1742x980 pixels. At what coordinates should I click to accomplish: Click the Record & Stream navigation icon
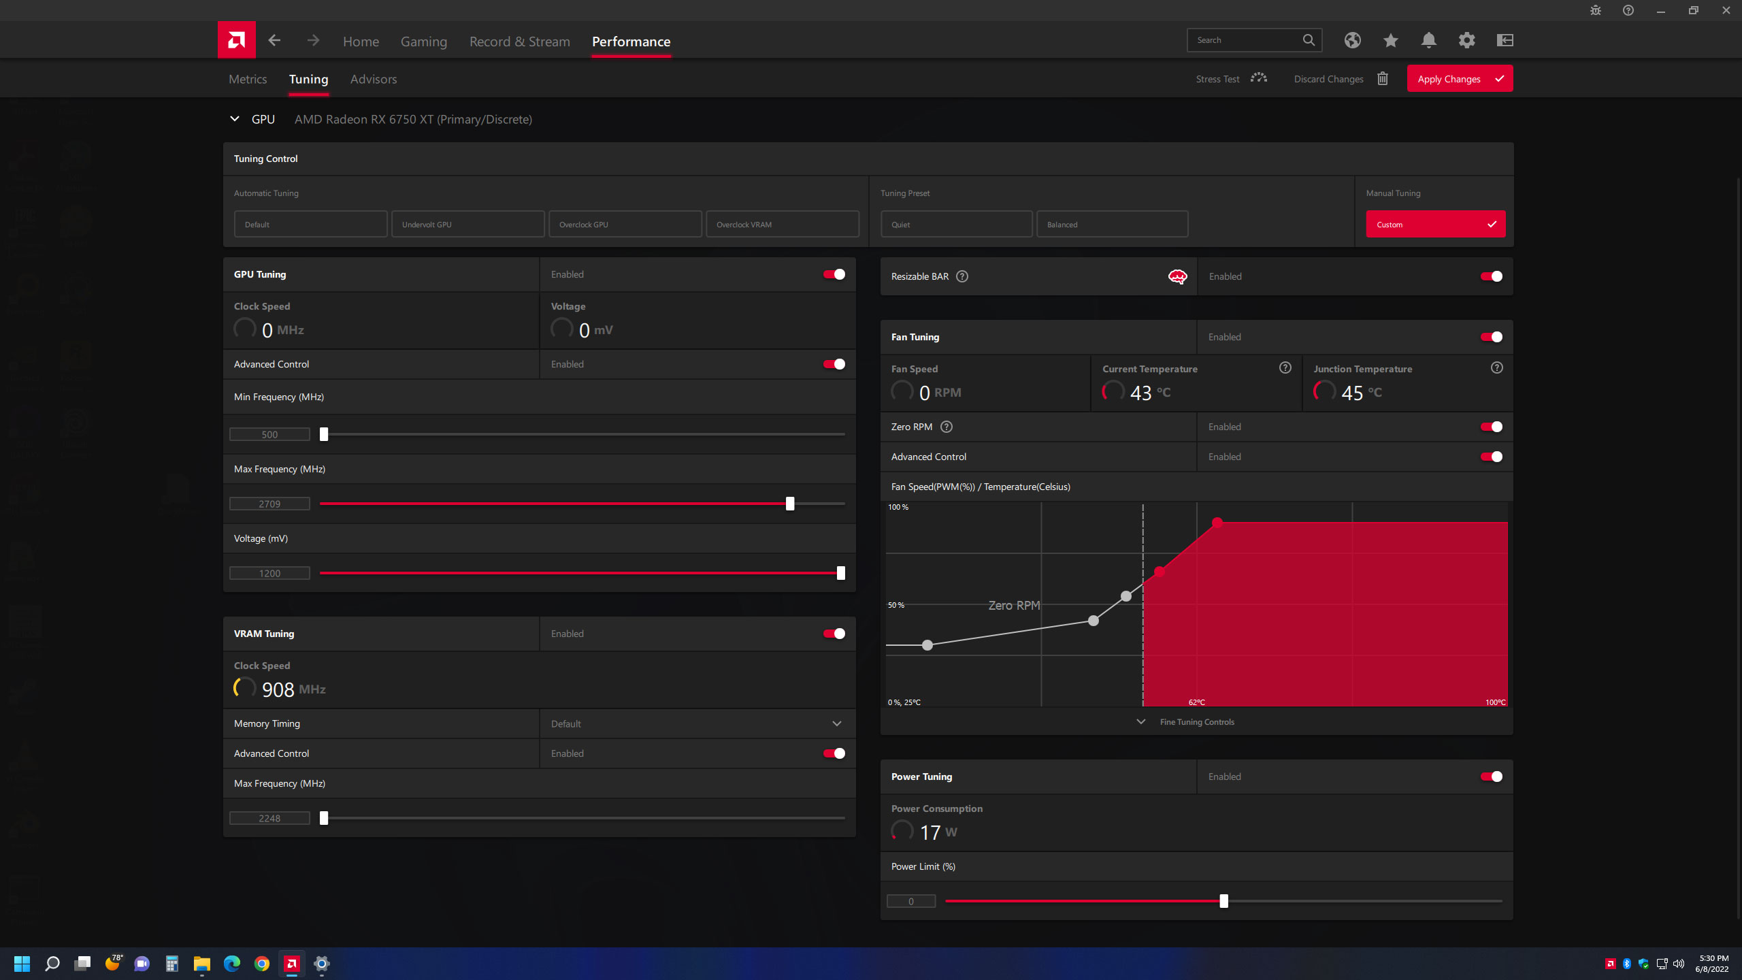point(519,41)
